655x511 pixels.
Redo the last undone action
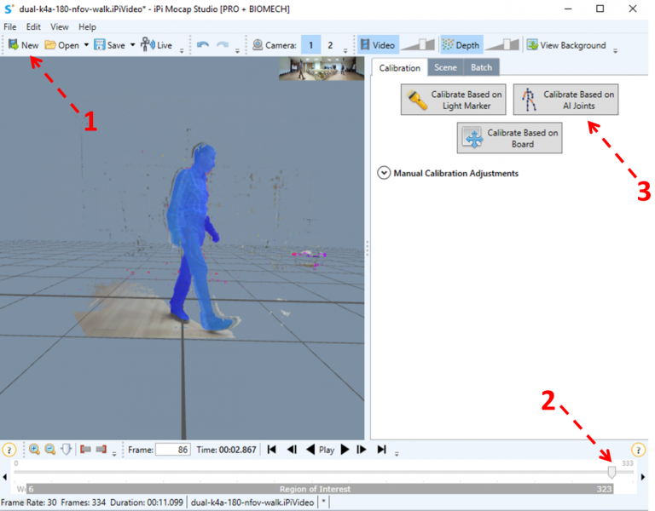tap(223, 45)
